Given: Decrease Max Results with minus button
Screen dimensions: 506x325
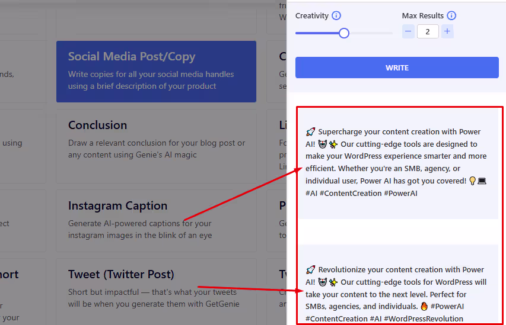Looking at the screenshot, I should [408, 31].
